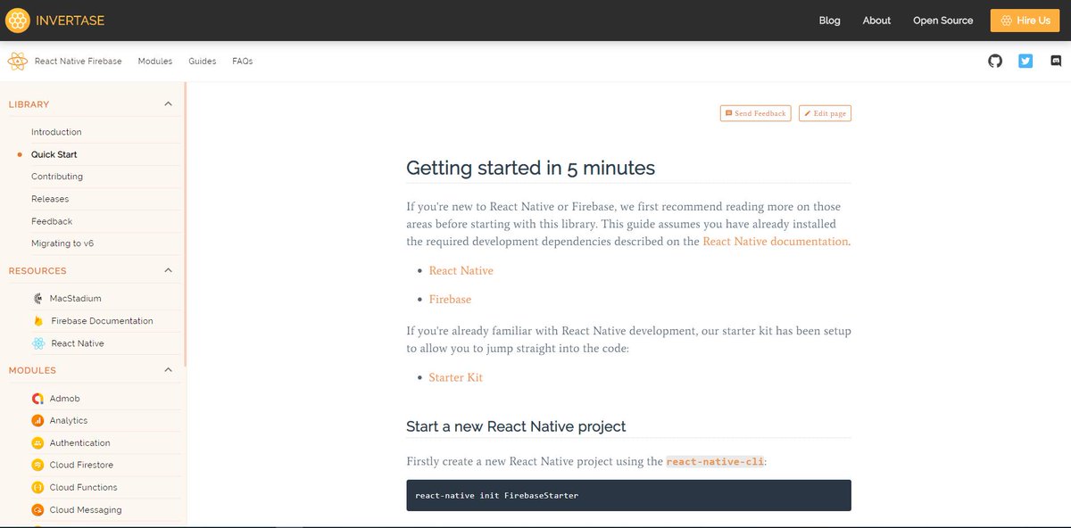This screenshot has height=528, width=1071.
Task: Click the Authentication module icon
Action: [37, 443]
